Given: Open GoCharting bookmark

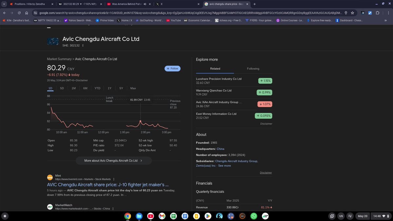Looking at the screenshot, I should tap(149, 20).
